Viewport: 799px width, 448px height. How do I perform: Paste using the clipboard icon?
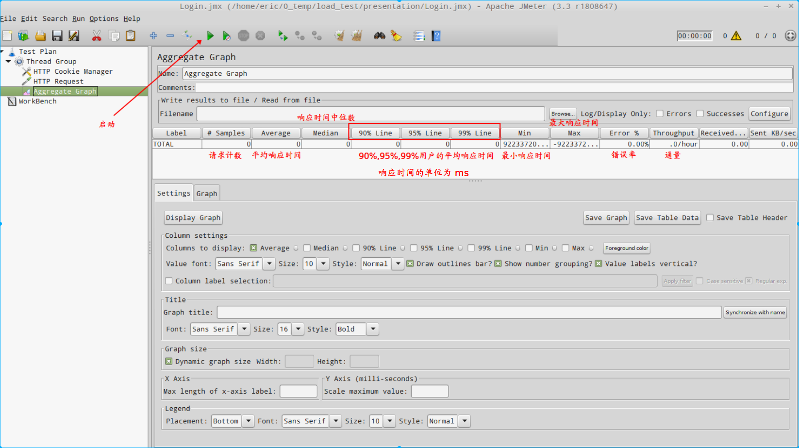pyautogui.click(x=131, y=35)
